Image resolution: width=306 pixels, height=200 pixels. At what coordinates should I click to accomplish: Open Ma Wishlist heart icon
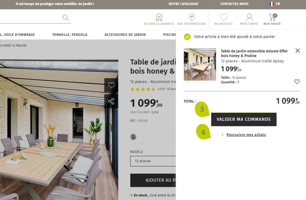224,17
